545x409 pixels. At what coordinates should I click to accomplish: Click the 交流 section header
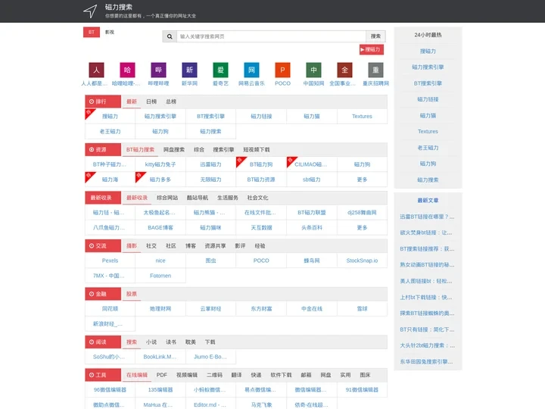(103, 246)
